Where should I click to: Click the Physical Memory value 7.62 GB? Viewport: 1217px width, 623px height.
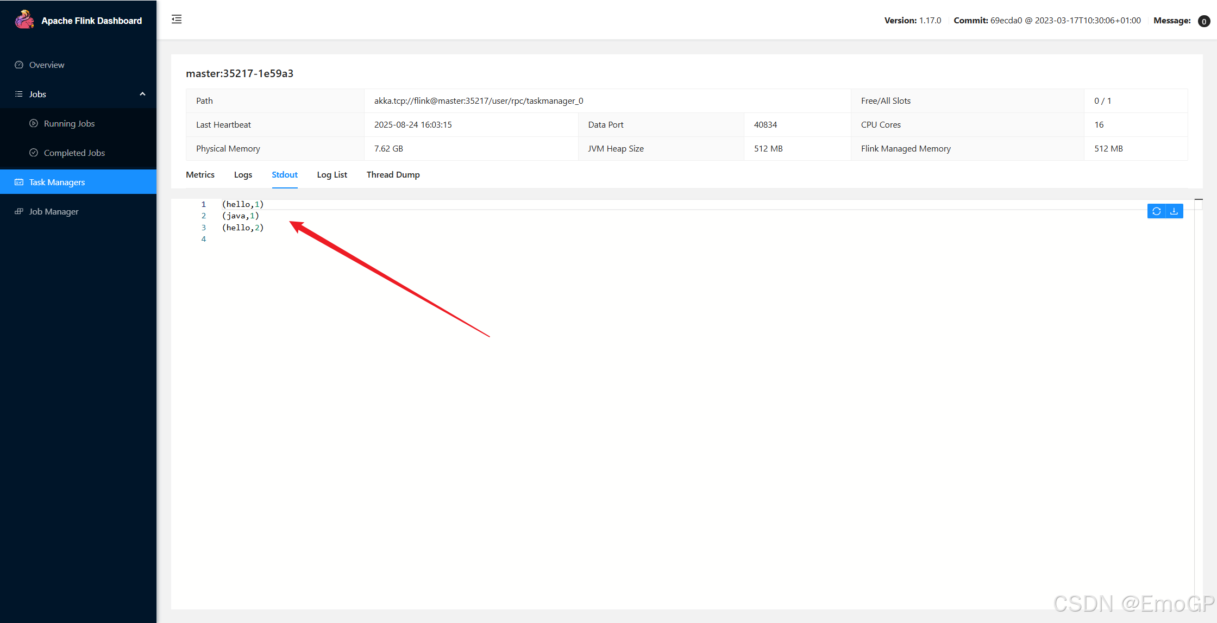[388, 148]
